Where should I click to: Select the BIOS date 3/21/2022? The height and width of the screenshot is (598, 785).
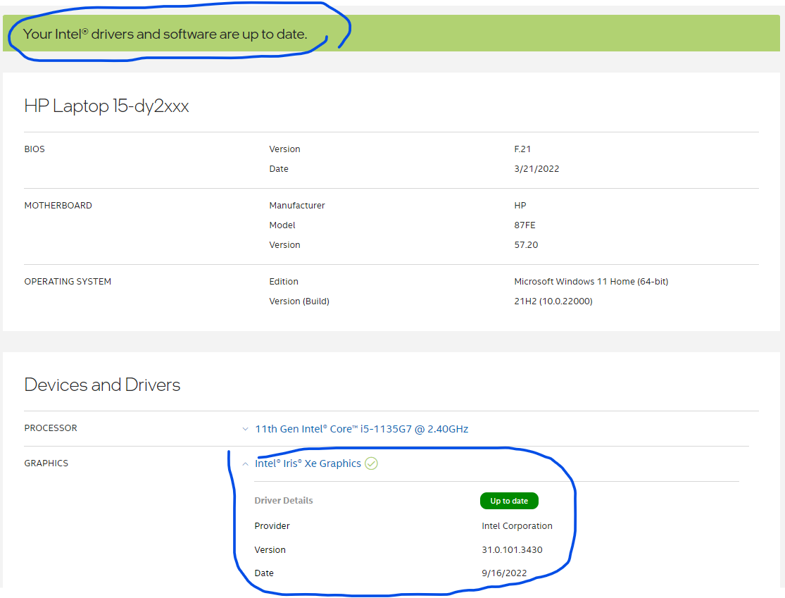[537, 168]
